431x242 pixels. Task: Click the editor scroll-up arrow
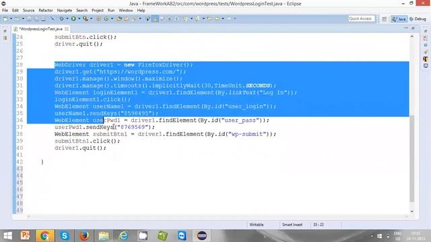click(411, 36)
